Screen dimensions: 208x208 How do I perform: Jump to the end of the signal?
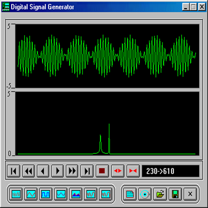87,171
